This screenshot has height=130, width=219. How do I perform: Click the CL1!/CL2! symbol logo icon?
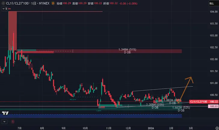click(3, 3)
